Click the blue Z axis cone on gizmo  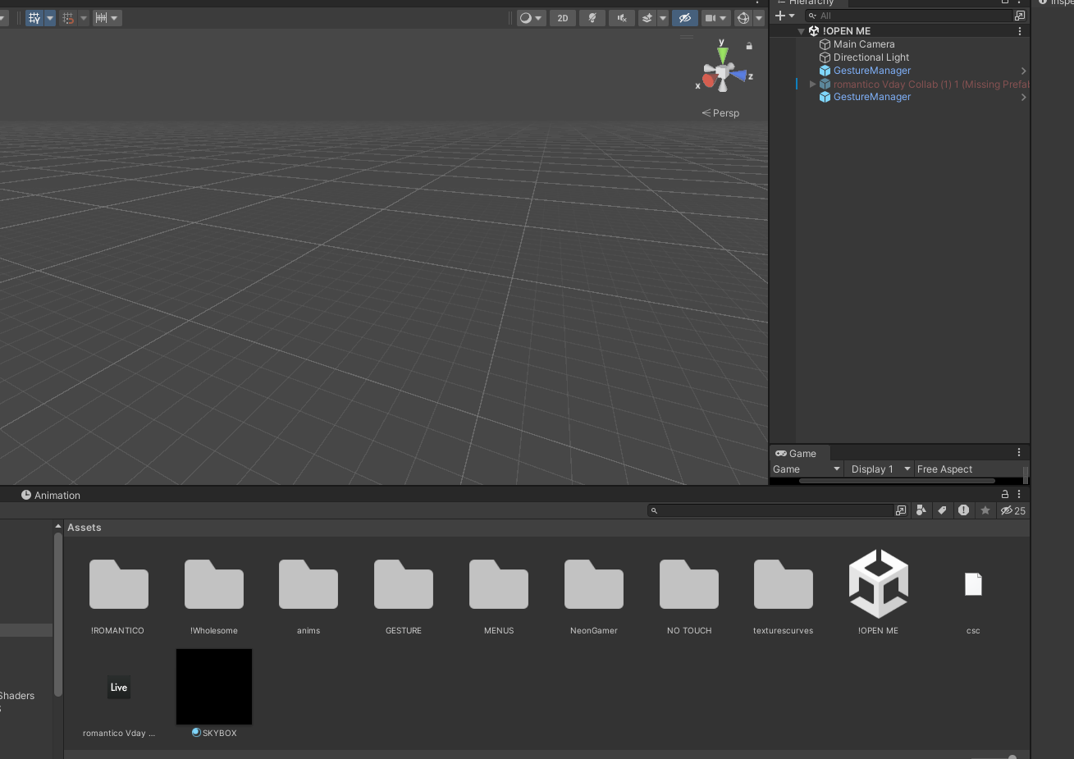[x=739, y=76]
